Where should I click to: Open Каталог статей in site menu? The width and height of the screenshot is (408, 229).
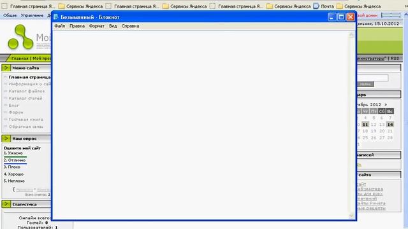point(25,98)
